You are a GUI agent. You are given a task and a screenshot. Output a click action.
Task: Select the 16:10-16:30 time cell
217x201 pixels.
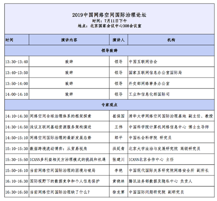click(x=16, y=181)
